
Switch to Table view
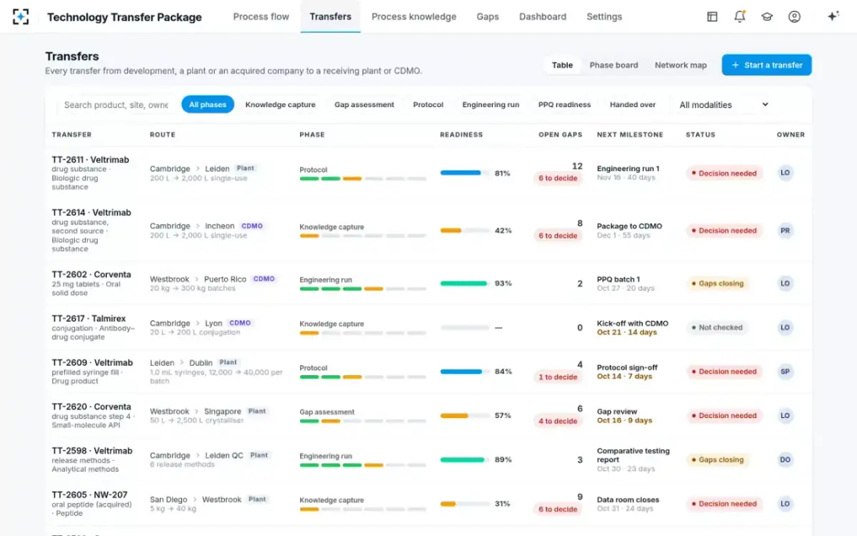(562, 65)
